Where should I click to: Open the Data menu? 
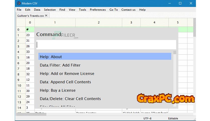pos(37,10)
